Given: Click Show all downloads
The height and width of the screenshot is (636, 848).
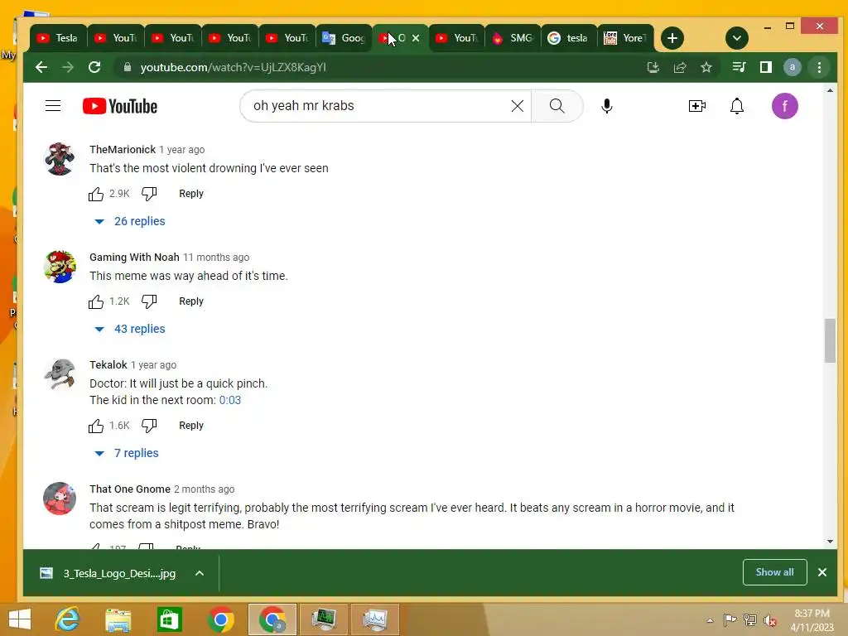Looking at the screenshot, I should [774, 572].
